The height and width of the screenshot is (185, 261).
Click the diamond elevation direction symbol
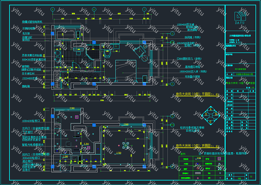[x=211, y=115]
